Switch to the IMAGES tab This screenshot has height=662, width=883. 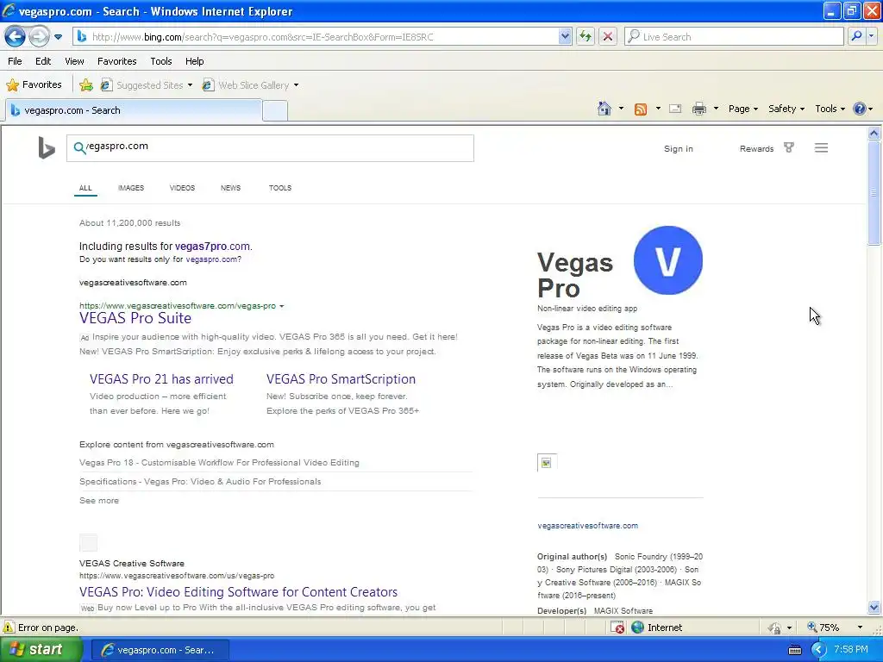pos(131,188)
